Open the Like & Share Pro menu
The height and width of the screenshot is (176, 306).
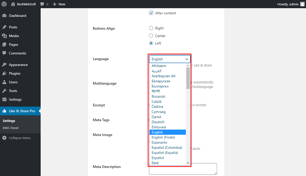click(x=20, y=111)
